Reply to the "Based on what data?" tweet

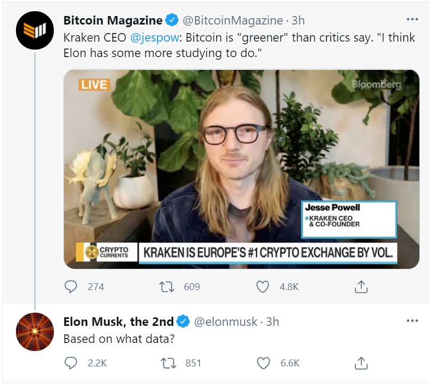click(x=71, y=363)
